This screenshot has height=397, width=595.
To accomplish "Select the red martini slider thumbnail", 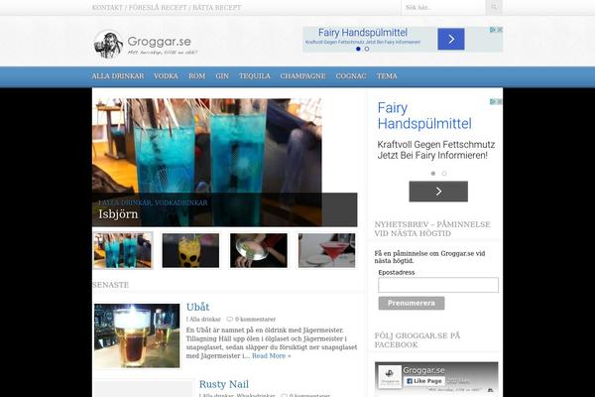I will point(326,250).
